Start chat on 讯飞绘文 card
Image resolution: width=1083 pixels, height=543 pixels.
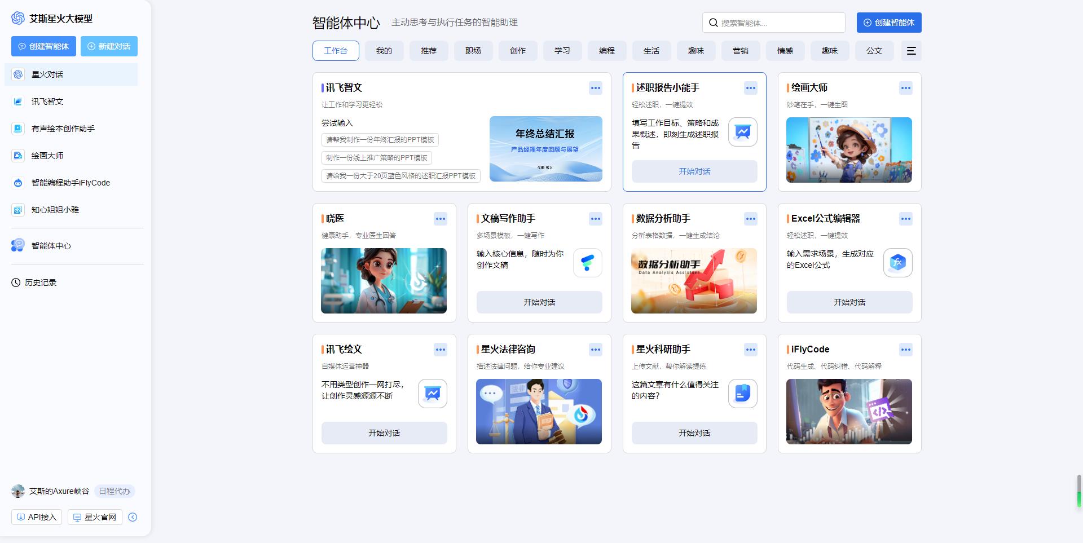(384, 433)
